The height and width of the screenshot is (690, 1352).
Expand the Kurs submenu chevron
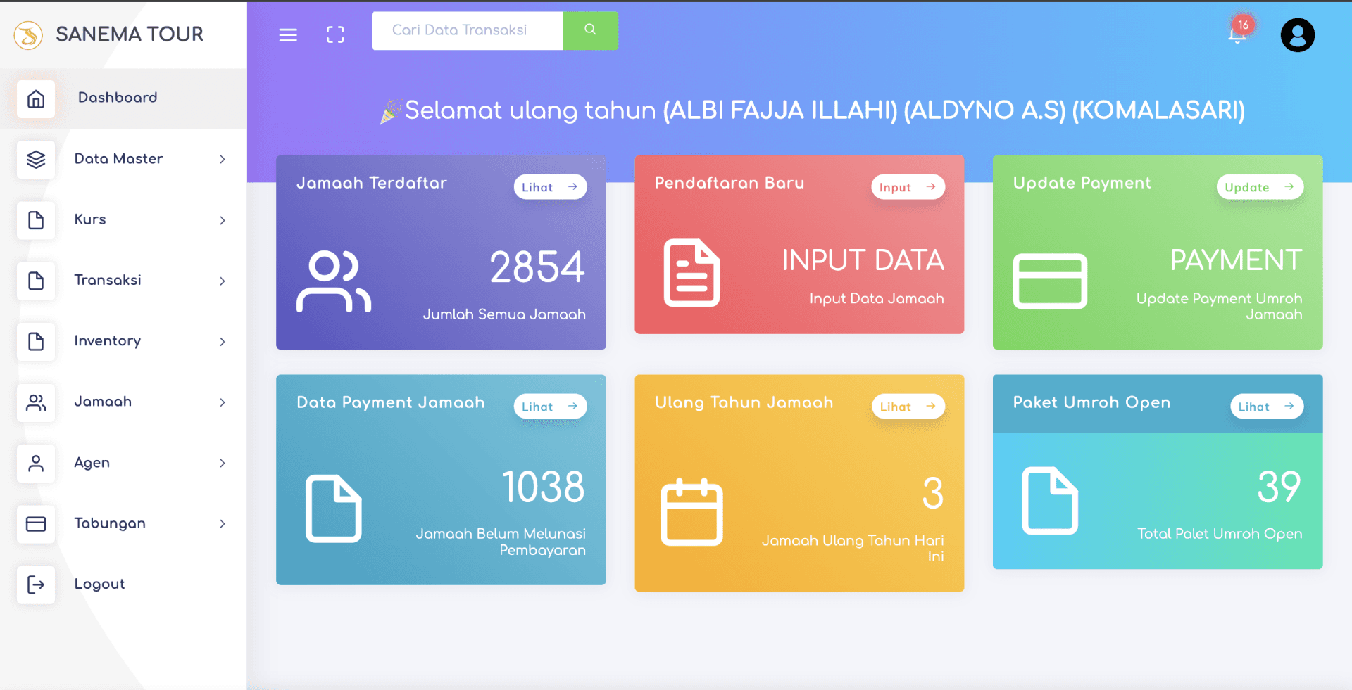point(223,220)
